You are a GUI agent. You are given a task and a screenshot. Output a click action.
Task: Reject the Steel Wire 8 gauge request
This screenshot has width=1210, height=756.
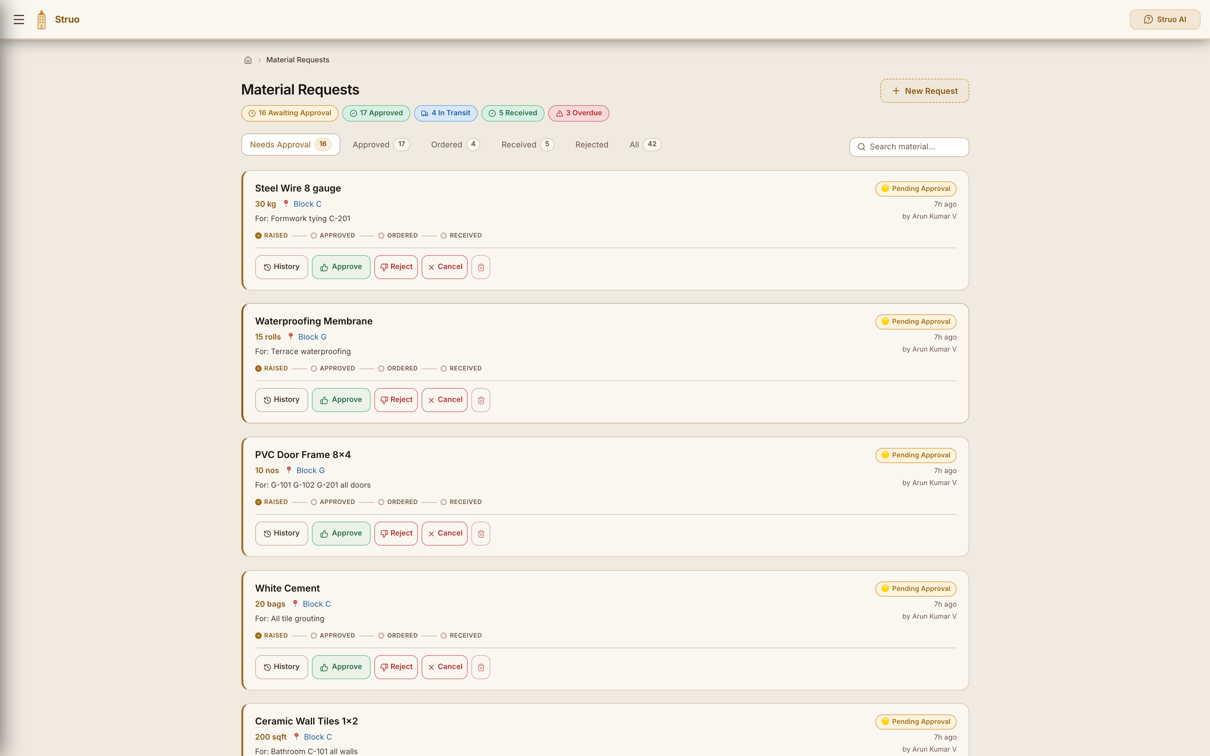tap(396, 267)
